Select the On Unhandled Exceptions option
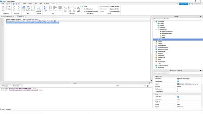 82,11
